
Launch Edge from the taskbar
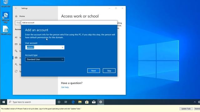[73, 102]
